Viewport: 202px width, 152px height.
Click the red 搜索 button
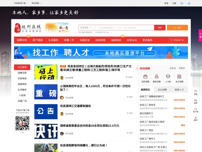point(160,28)
